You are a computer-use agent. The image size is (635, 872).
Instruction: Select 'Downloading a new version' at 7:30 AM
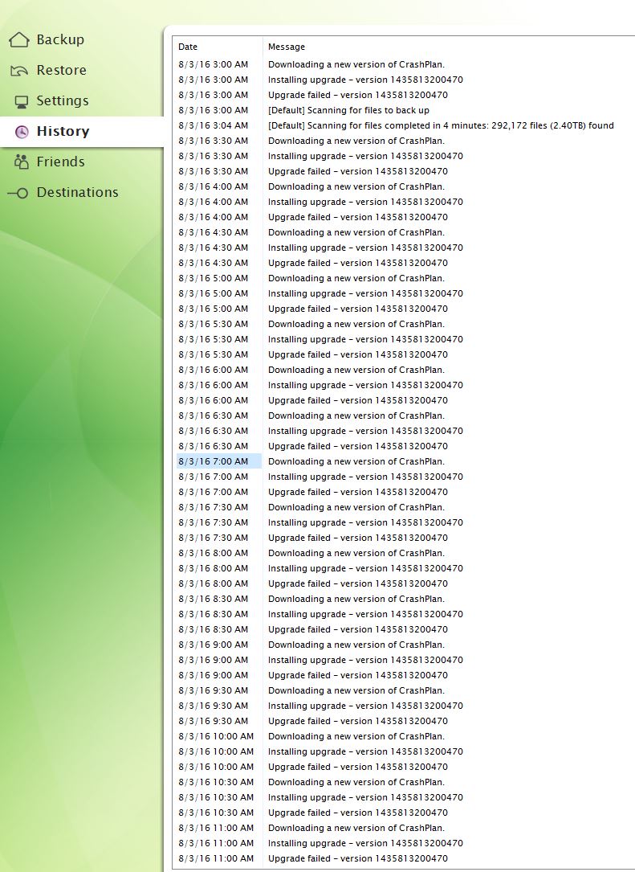click(356, 507)
